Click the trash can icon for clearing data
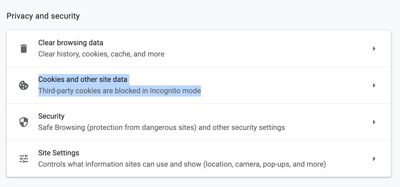The width and height of the screenshot is (400, 187). tap(24, 49)
